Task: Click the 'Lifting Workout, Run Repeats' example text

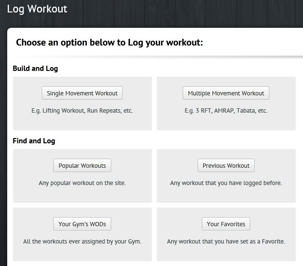Action: click(82, 111)
